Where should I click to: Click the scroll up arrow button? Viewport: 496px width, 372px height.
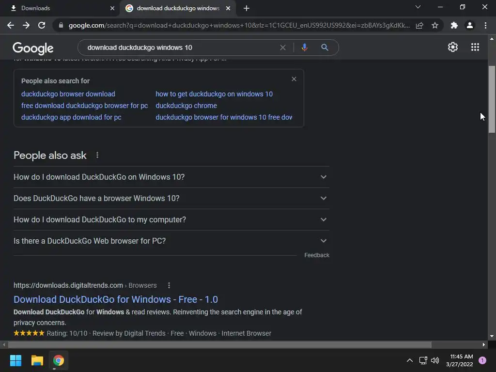[x=492, y=39]
